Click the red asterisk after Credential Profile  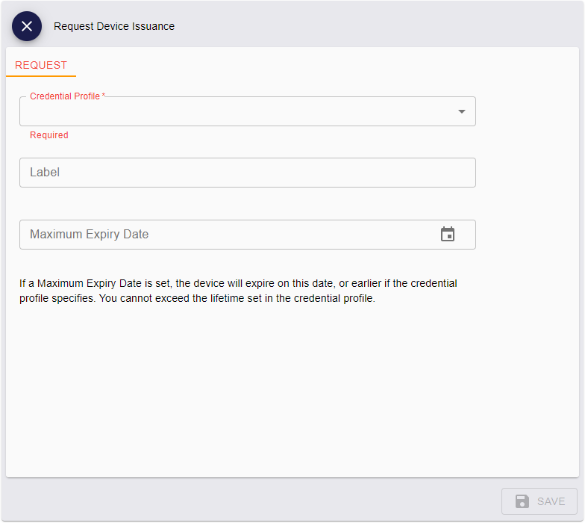click(104, 96)
